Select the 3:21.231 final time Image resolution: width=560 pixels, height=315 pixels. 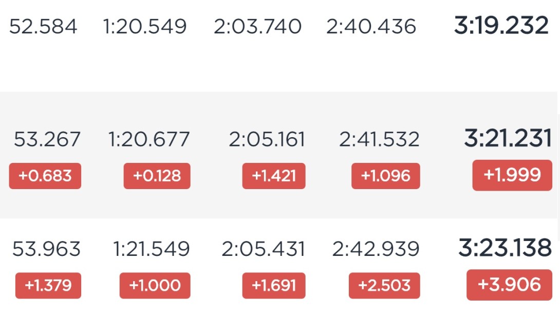(x=508, y=139)
